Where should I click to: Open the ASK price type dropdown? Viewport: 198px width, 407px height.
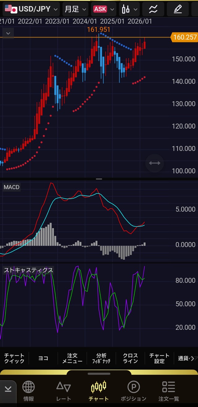[104, 9]
